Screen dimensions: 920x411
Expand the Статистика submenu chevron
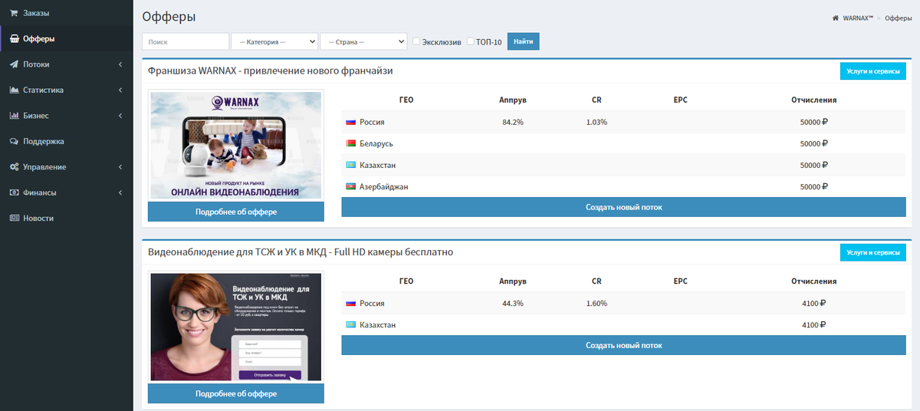120,90
